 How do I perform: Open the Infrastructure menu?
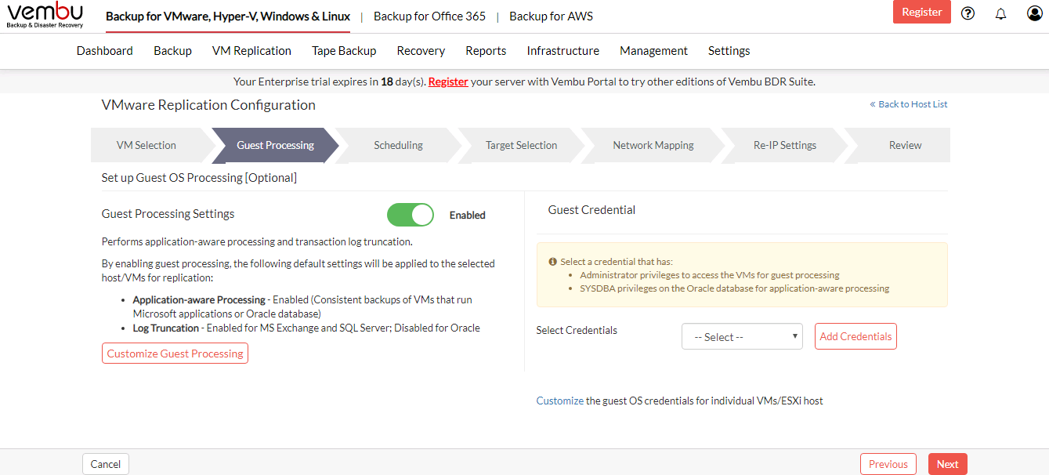pyautogui.click(x=563, y=51)
